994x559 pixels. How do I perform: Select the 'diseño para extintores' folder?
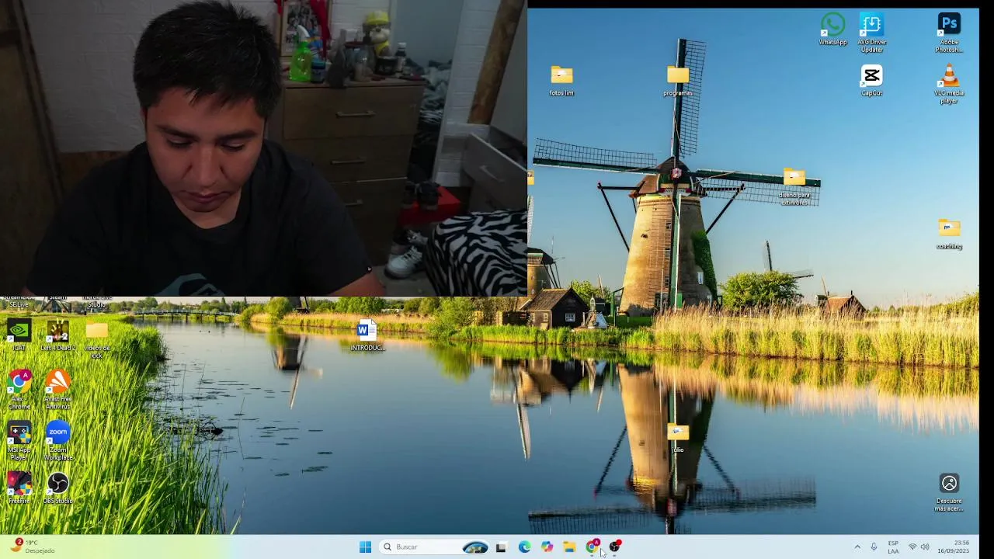pyautogui.click(x=794, y=187)
